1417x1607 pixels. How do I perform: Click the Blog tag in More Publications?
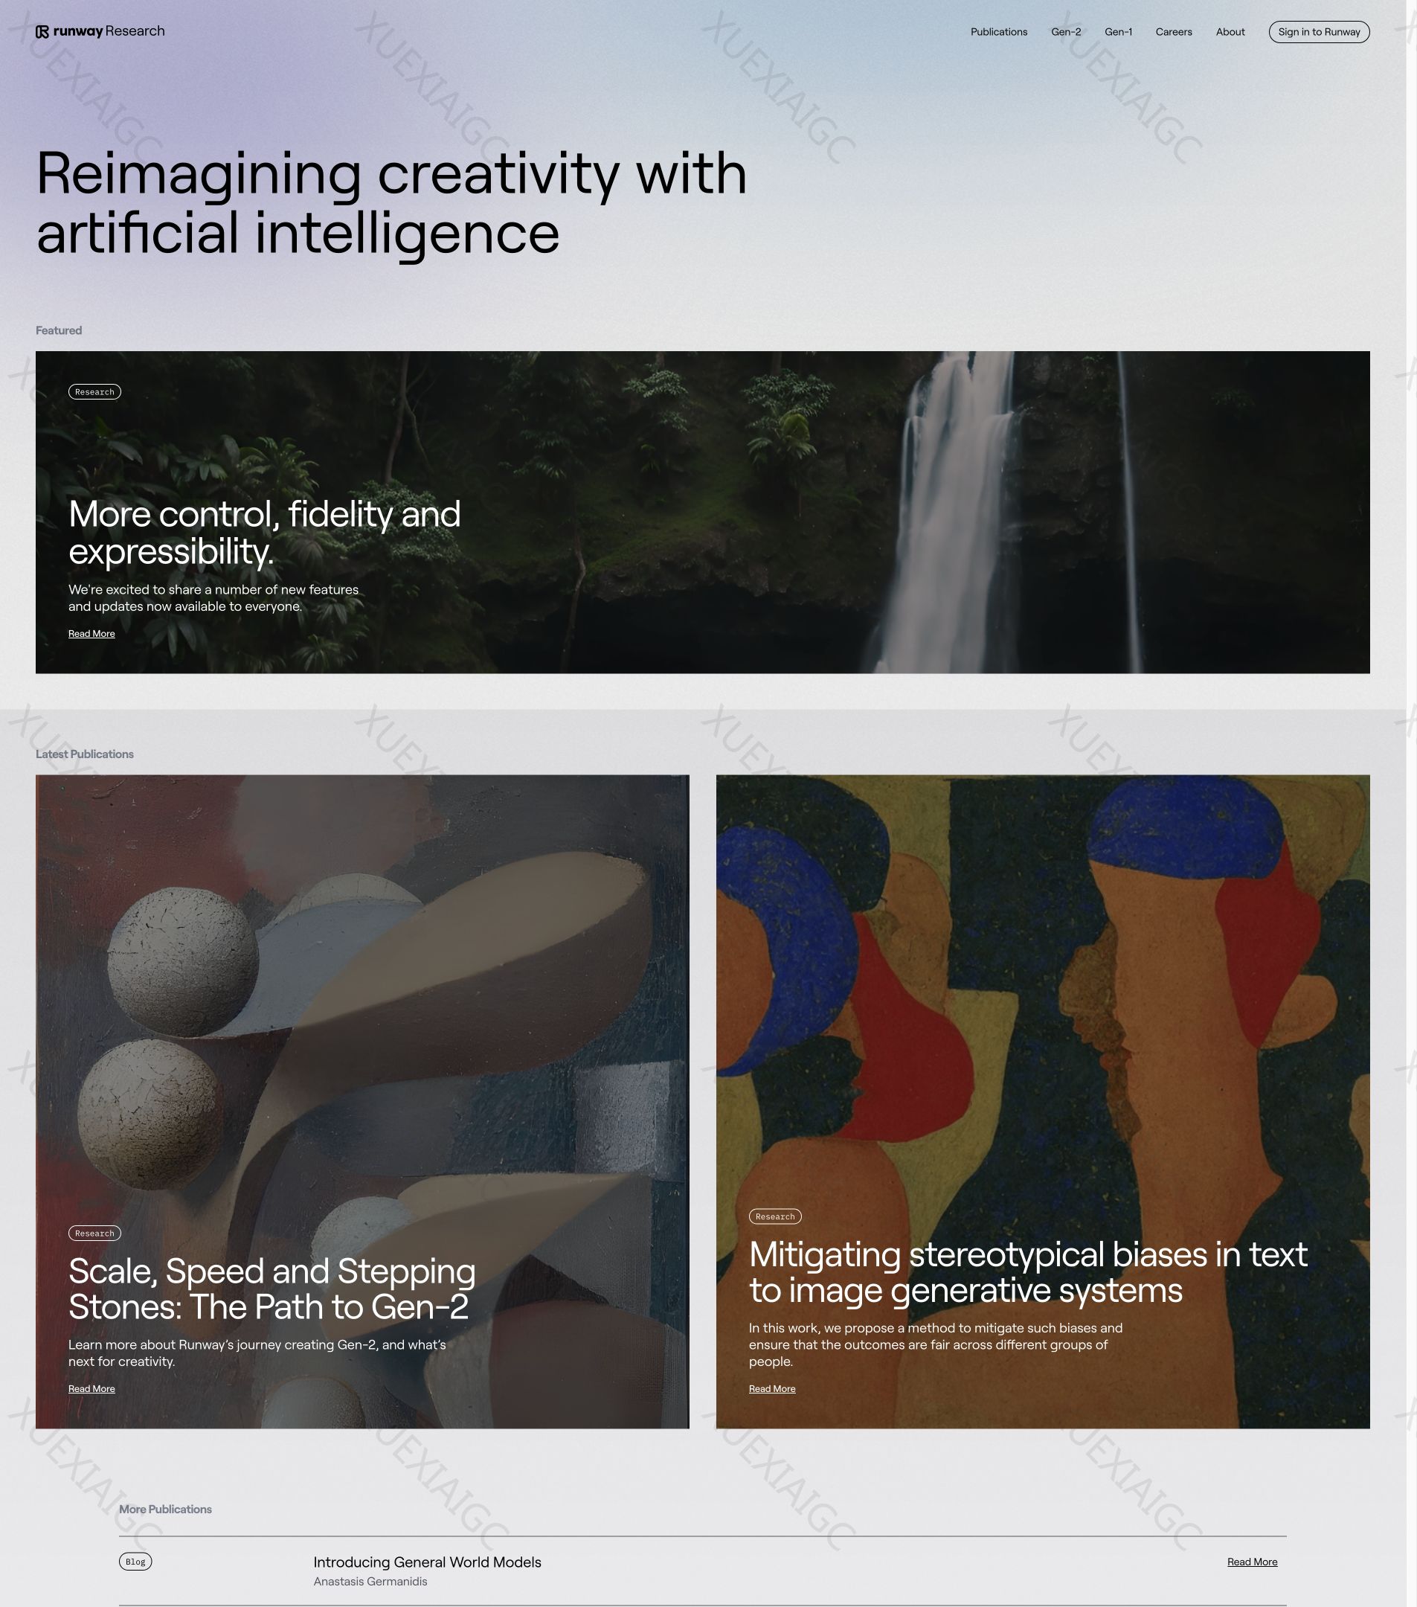click(x=135, y=1562)
